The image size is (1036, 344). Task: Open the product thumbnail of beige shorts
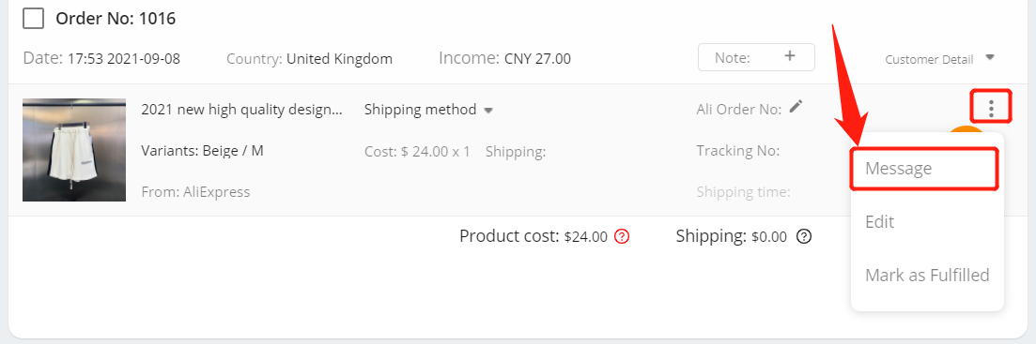pos(74,150)
